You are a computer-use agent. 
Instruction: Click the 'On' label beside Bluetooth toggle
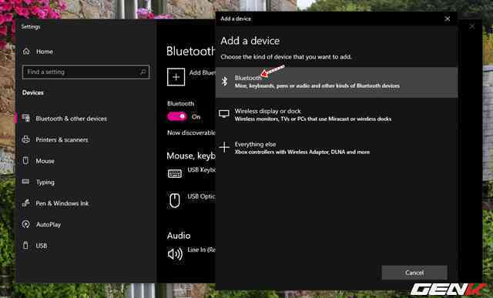coord(196,116)
